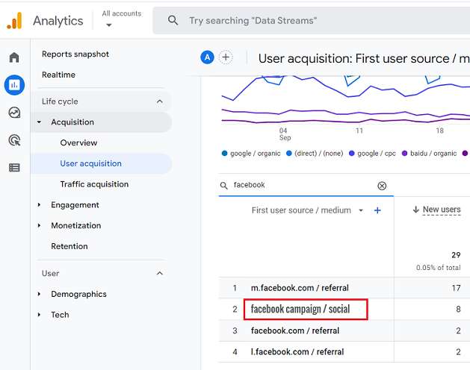
Task: Click the add comparison plus button
Action: [225, 57]
